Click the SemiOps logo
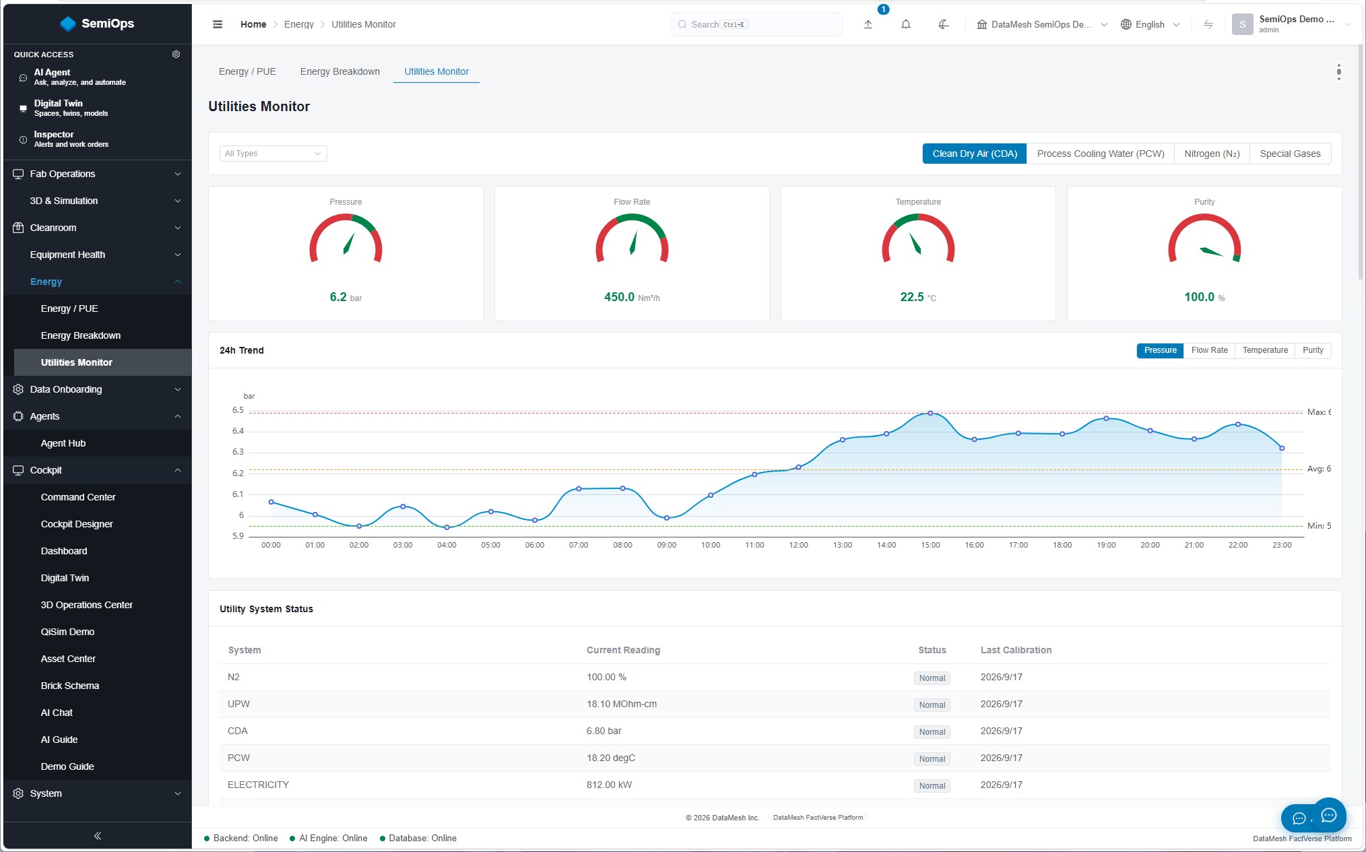 98,24
